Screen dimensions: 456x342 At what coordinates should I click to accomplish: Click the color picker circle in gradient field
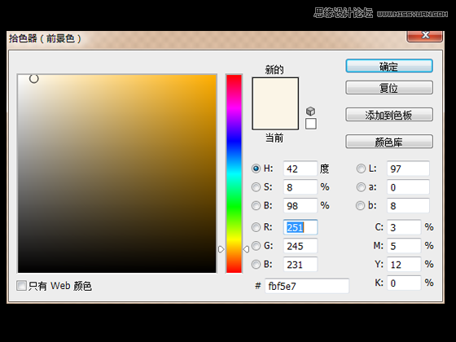pyautogui.click(x=34, y=78)
